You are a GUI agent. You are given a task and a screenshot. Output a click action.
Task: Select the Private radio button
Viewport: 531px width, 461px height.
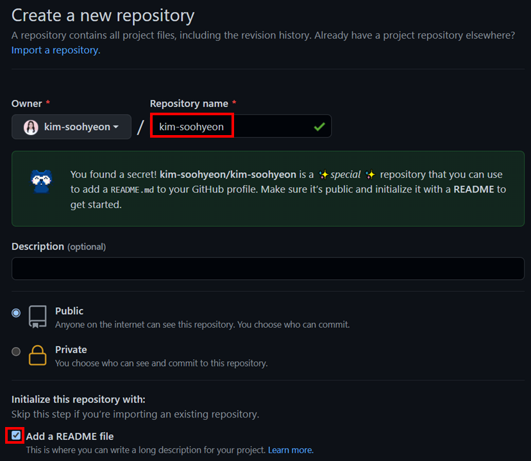point(16,352)
